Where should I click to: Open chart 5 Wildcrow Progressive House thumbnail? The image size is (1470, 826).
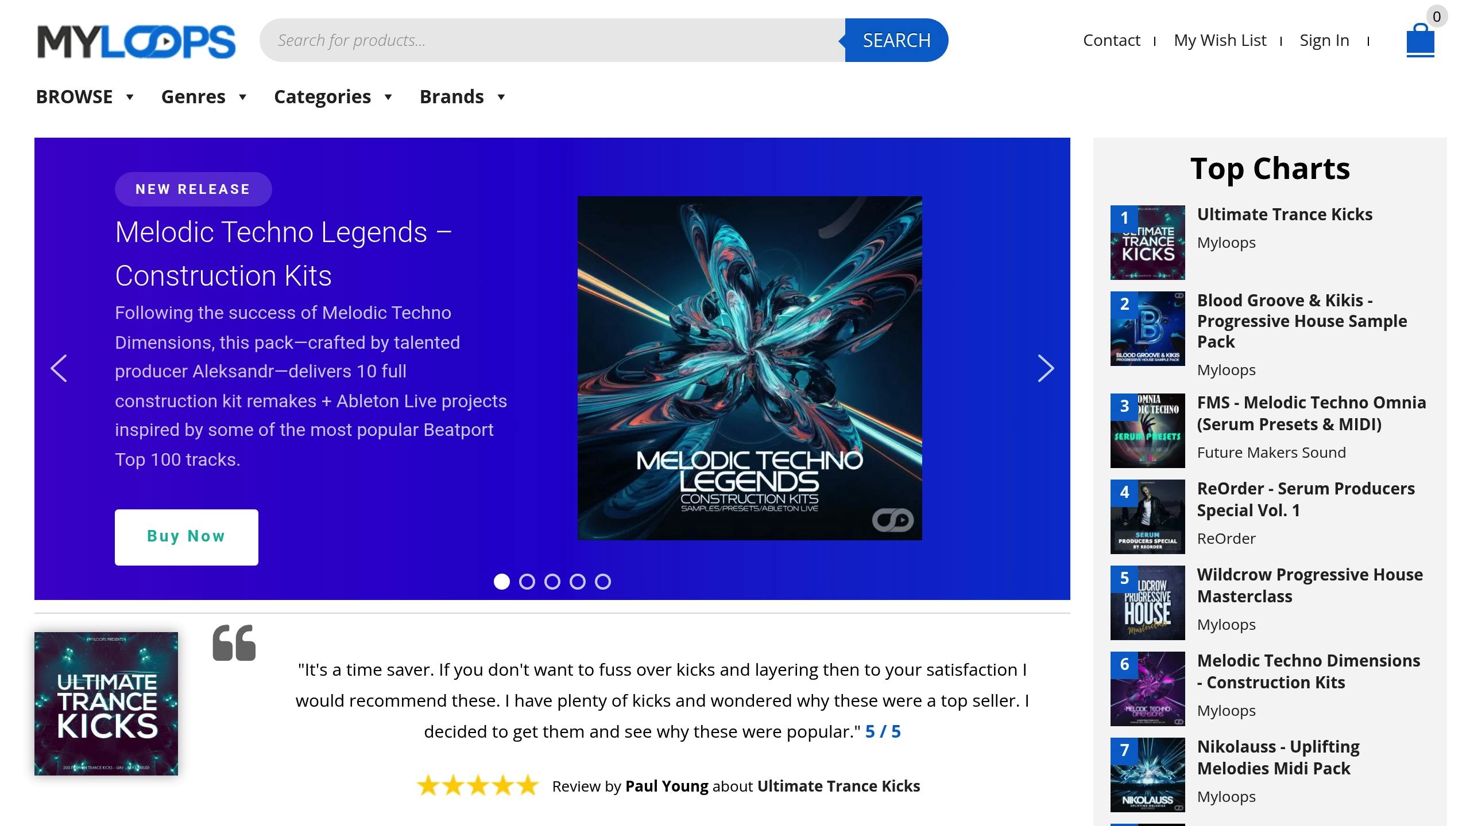pos(1147,603)
